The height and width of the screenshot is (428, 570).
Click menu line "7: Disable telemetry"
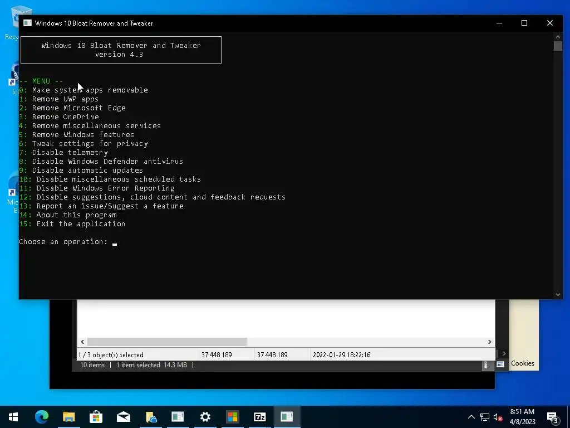click(x=63, y=153)
